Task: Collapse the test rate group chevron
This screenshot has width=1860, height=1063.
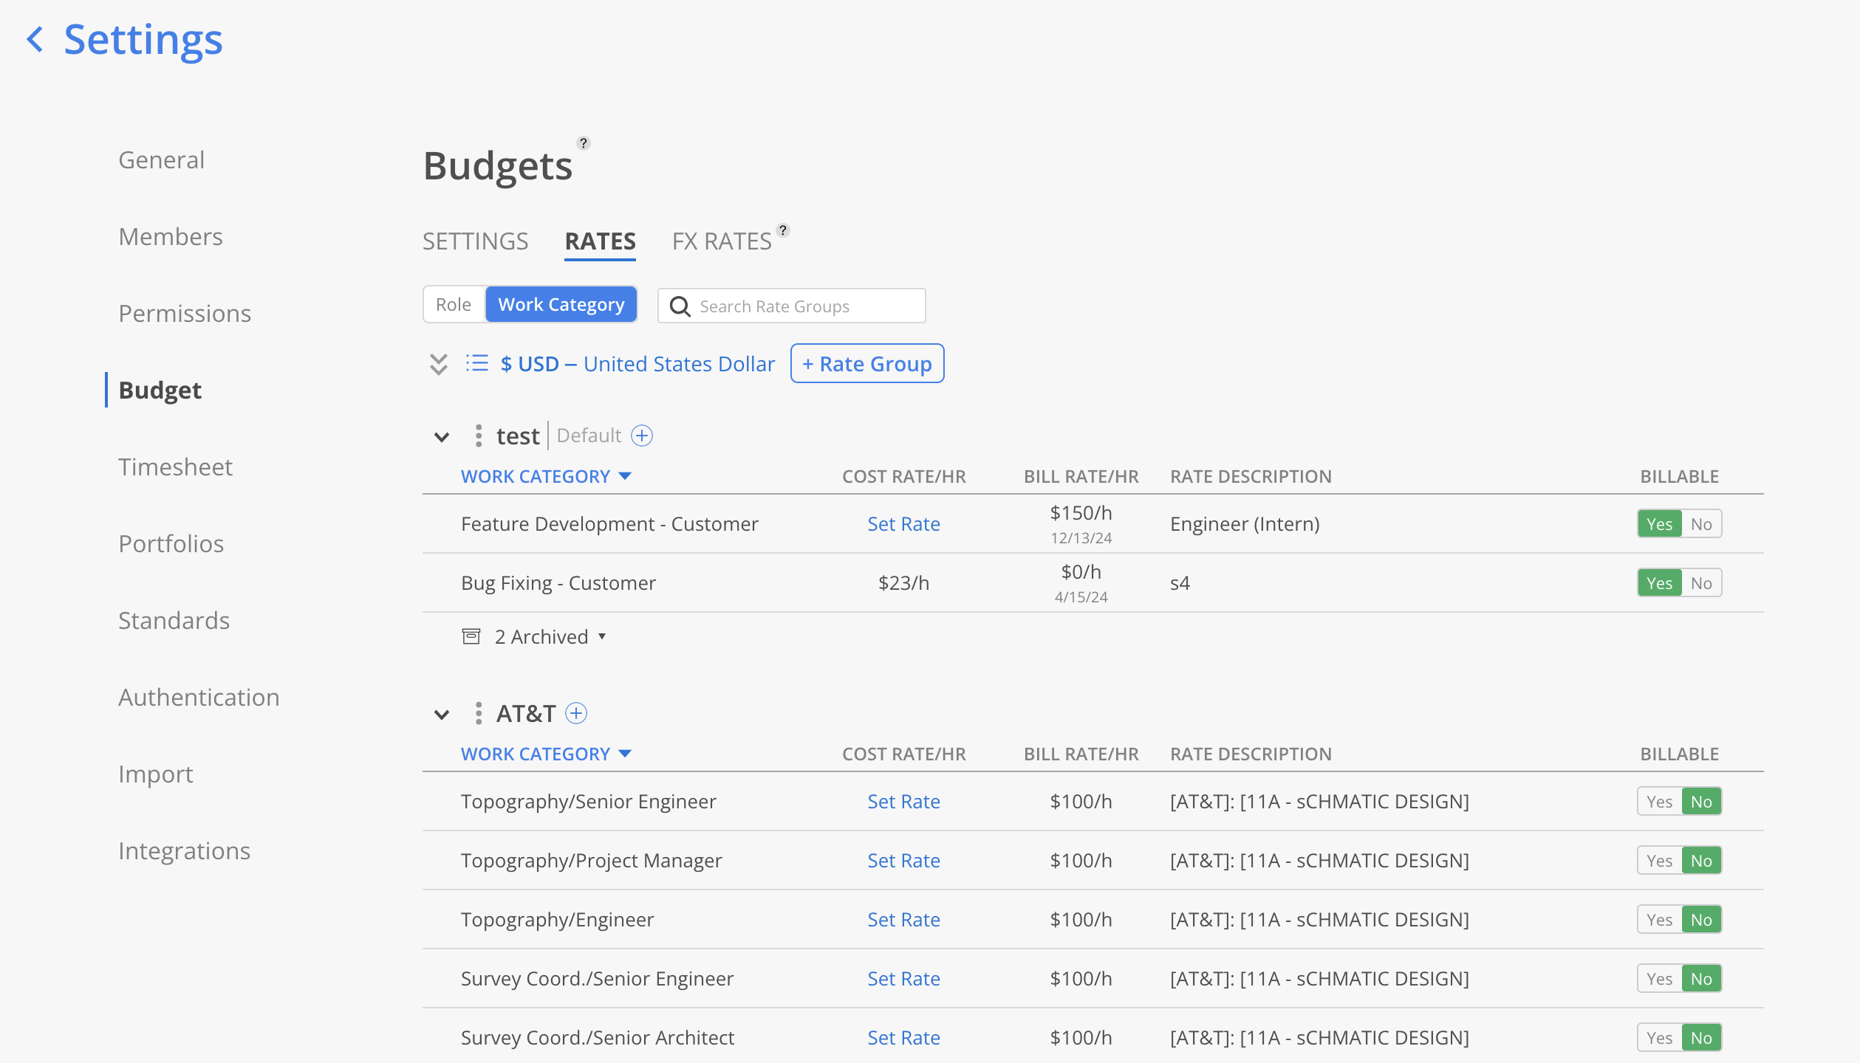Action: pyautogui.click(x=442, y=437)
